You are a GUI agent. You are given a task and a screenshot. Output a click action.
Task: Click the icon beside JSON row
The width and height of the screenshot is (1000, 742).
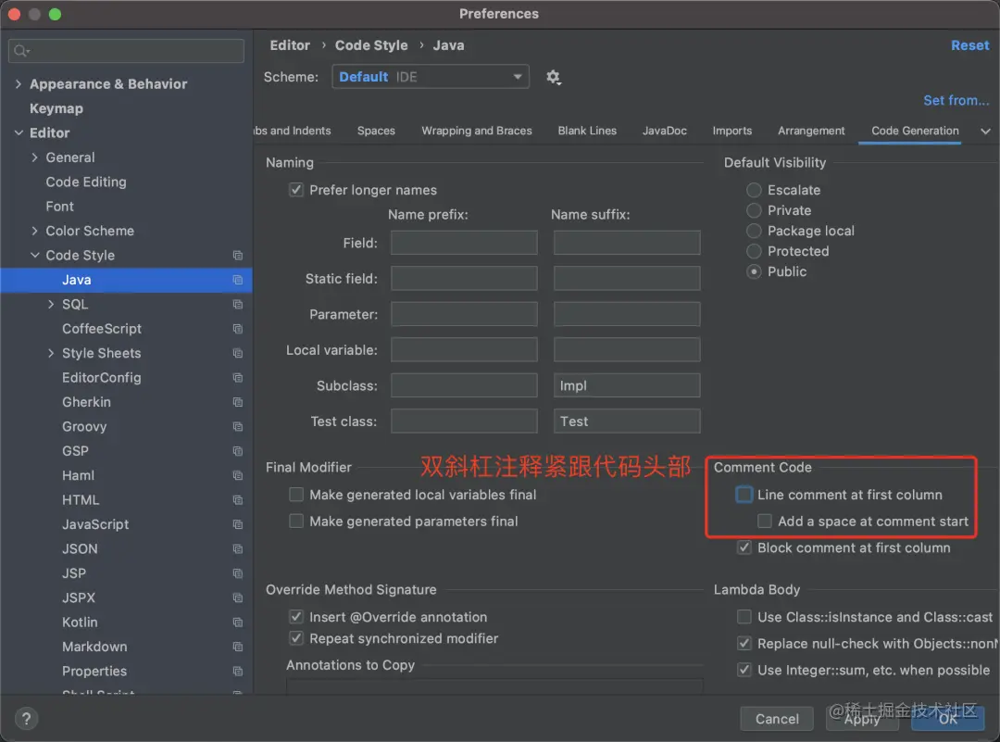[x=238, y=549]
